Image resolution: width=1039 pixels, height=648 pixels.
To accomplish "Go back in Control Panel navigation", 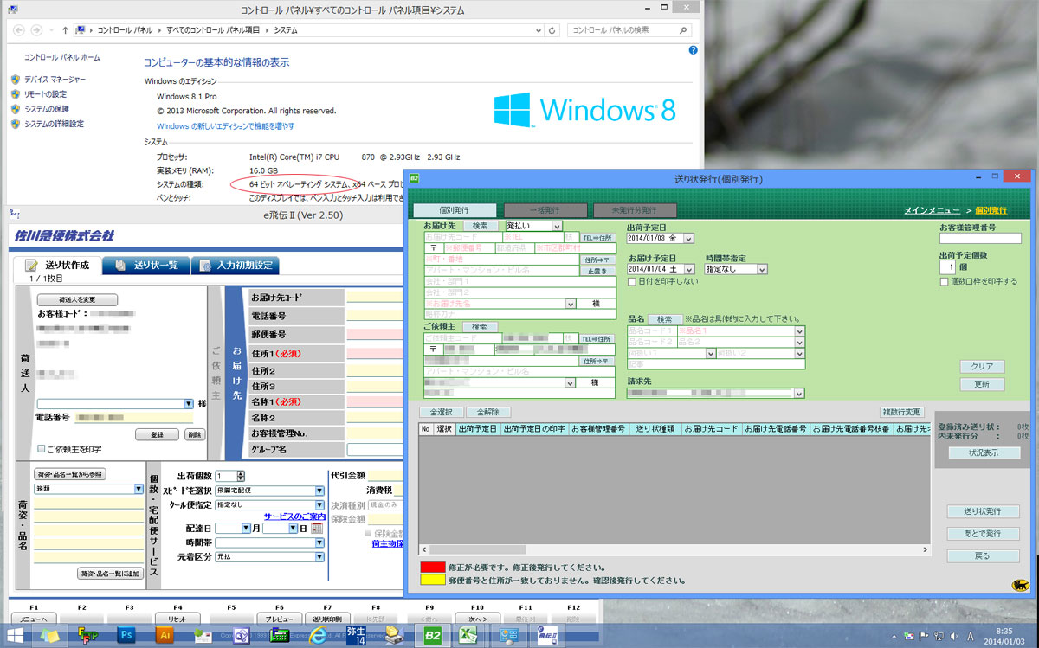I will click(17, 29).
